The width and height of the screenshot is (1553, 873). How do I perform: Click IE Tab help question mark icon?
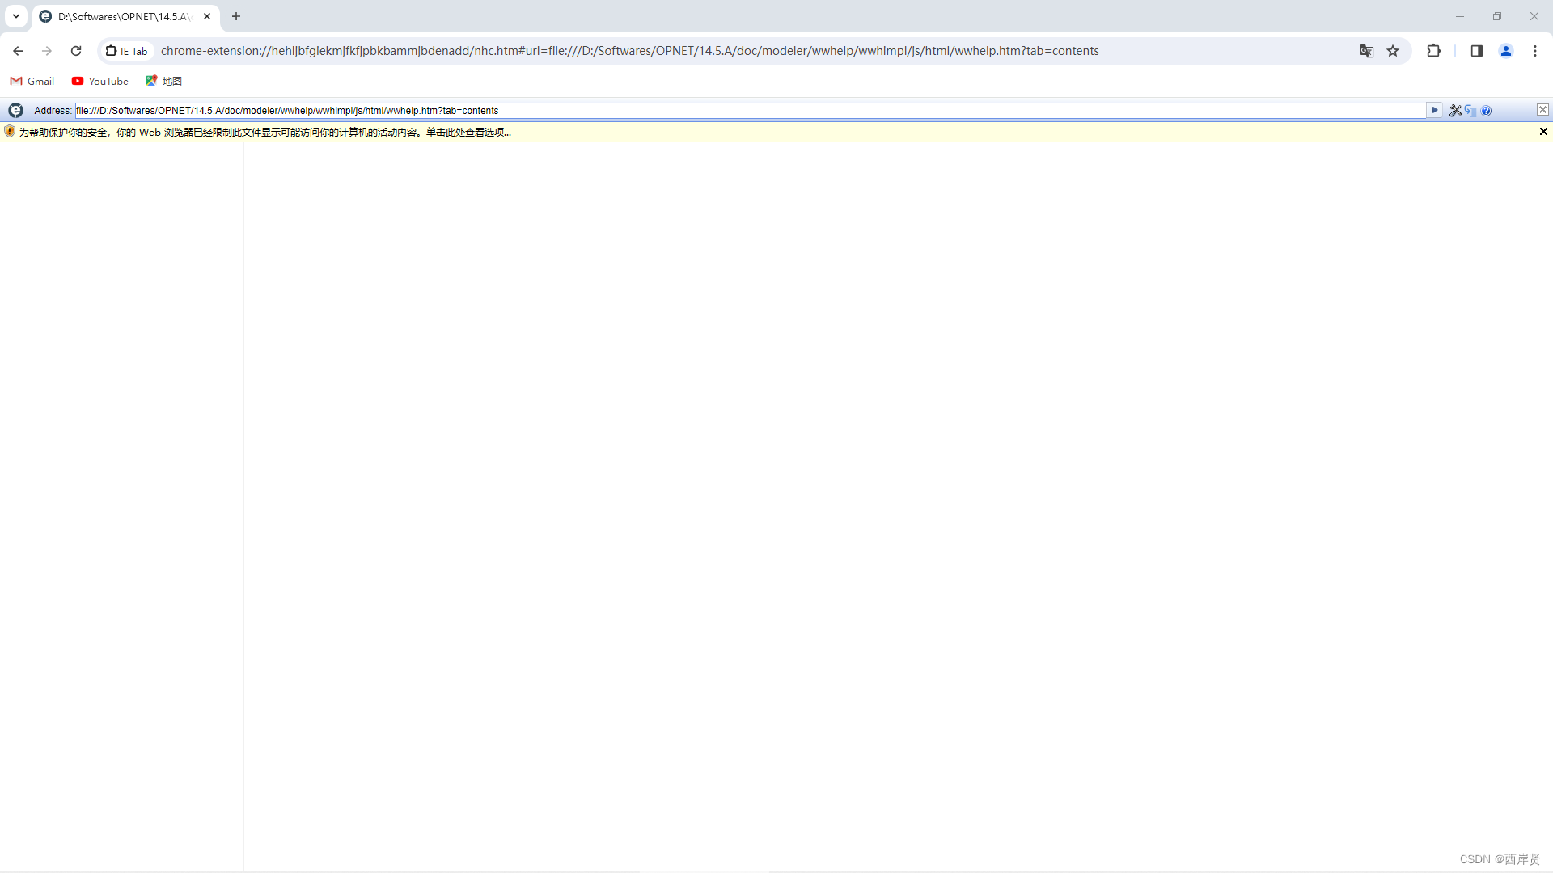click(x=1486, y=111)
